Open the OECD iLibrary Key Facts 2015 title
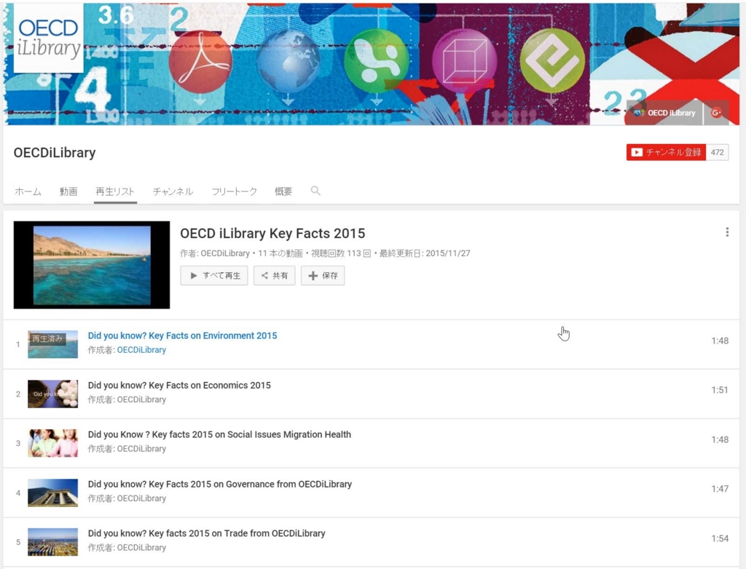Image resolution: width=746 pixels, height=569 pixels. coord(272,234)
